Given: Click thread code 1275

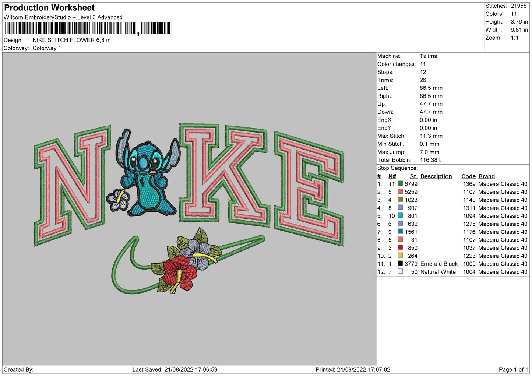Looking at the screenshot, I should (x=469, y=224).
